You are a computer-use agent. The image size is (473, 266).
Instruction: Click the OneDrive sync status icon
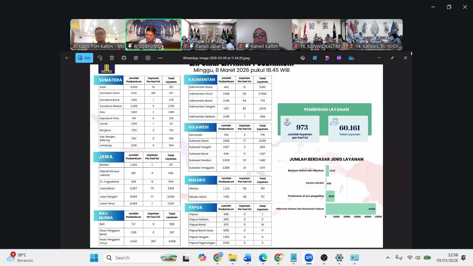(x=351, y=58)
